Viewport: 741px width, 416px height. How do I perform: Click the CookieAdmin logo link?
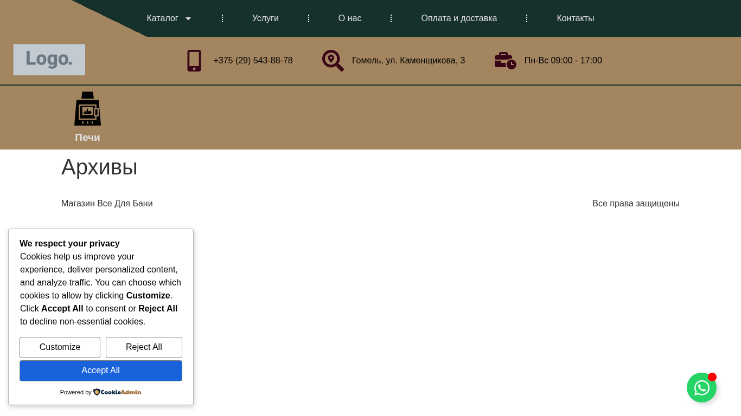coord(117,392)
